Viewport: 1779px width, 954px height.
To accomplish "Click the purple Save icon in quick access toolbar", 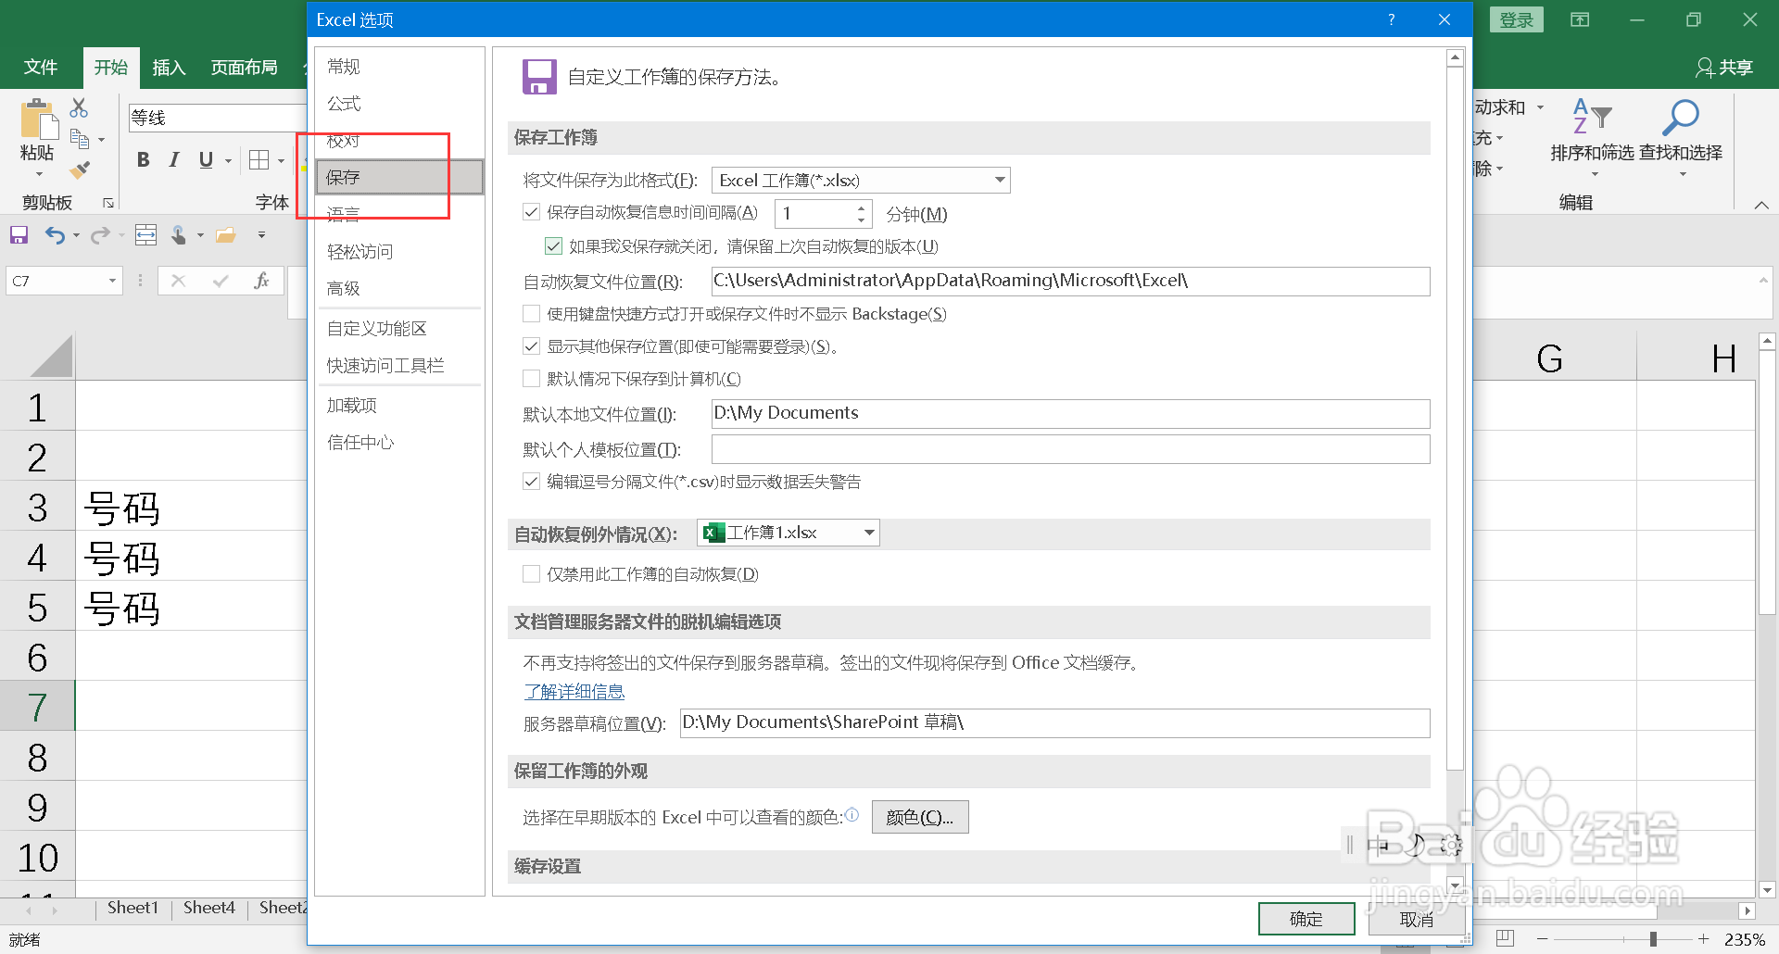I will [x=19, y=235].
